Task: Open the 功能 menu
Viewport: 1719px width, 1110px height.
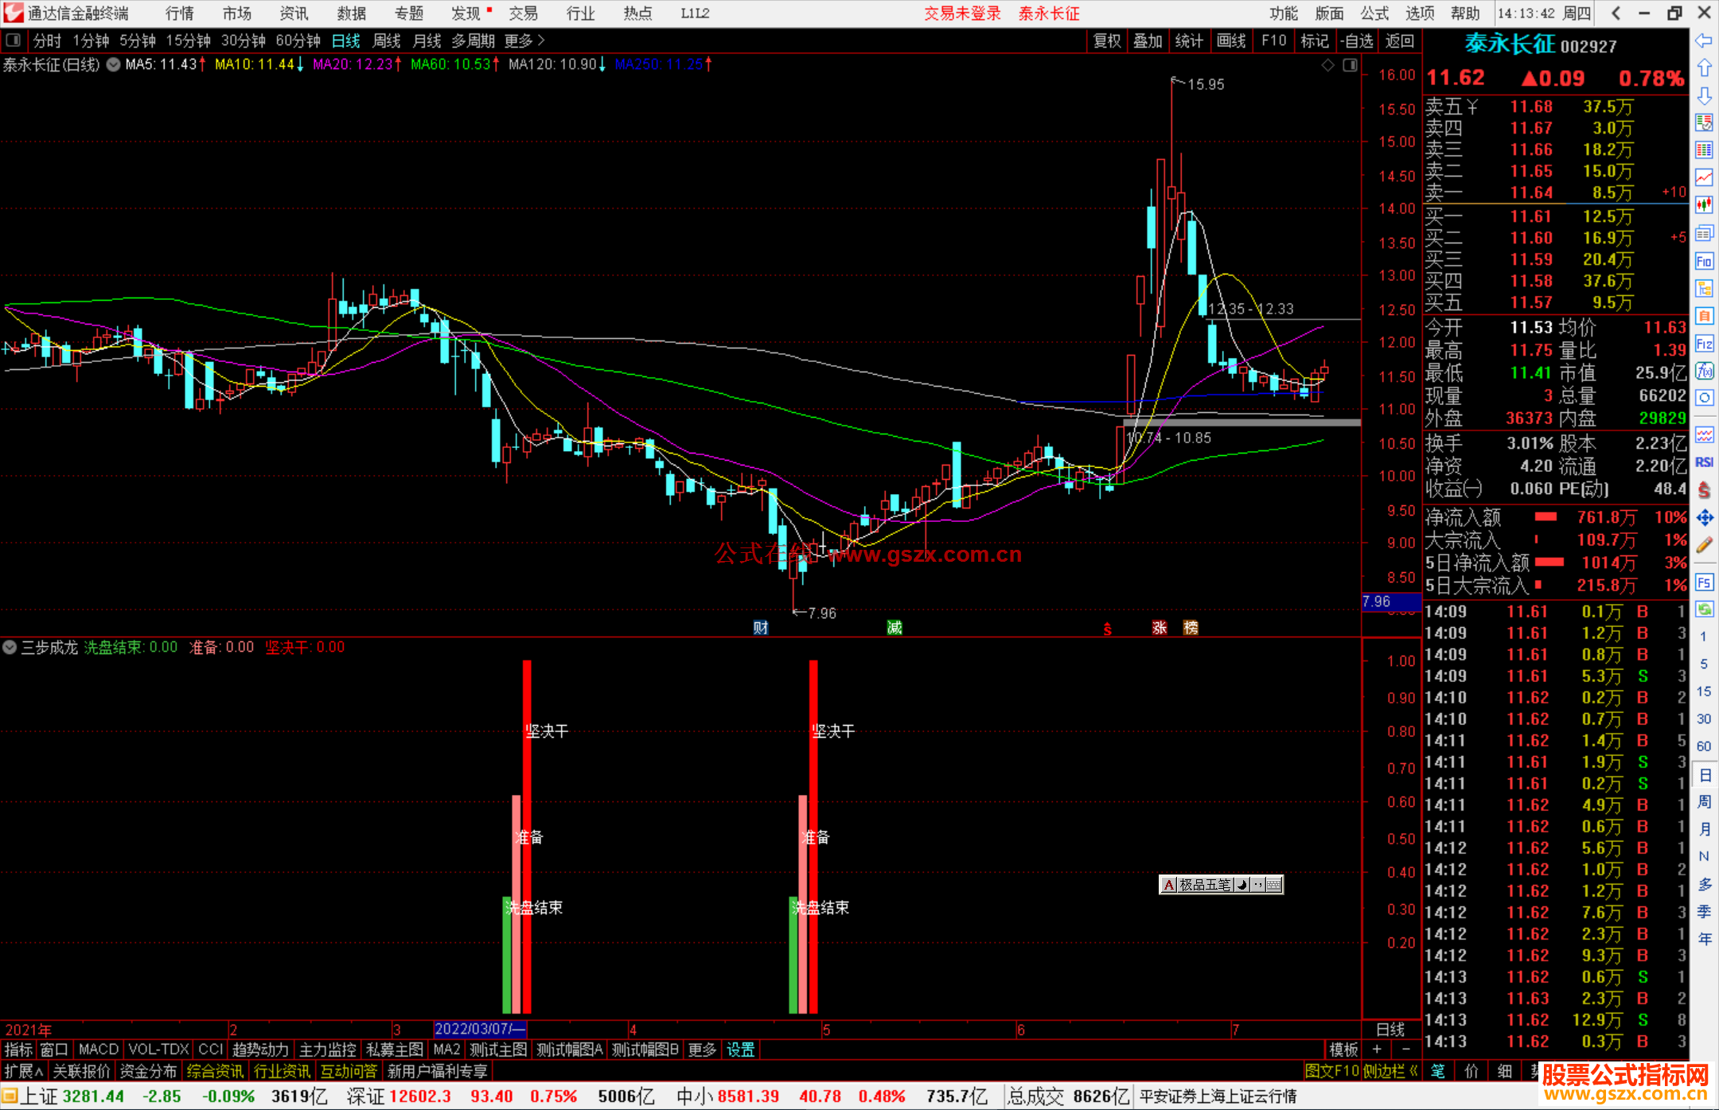Action: coord(1284,14)
